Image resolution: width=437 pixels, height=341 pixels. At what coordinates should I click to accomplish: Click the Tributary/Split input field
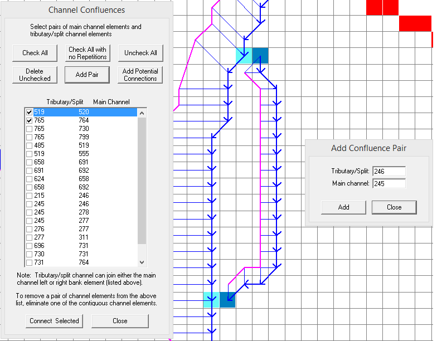(x=389, y=172)
